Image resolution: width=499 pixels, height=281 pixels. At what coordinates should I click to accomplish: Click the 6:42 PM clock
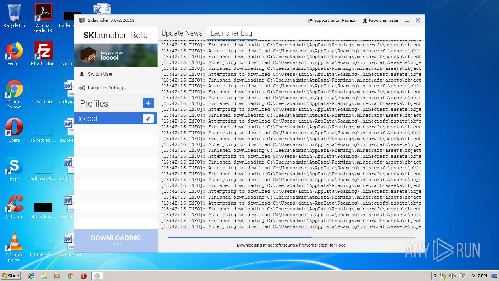click(479, 276)
